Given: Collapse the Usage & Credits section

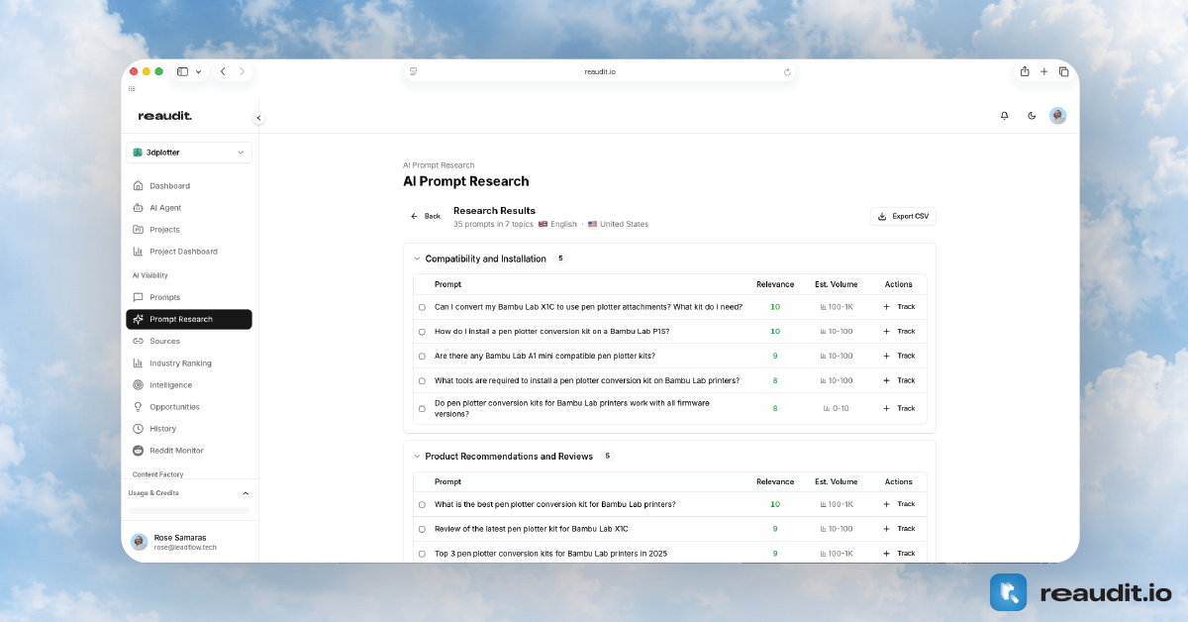Looking at the screenshot, I should click(x=246, y=493).
